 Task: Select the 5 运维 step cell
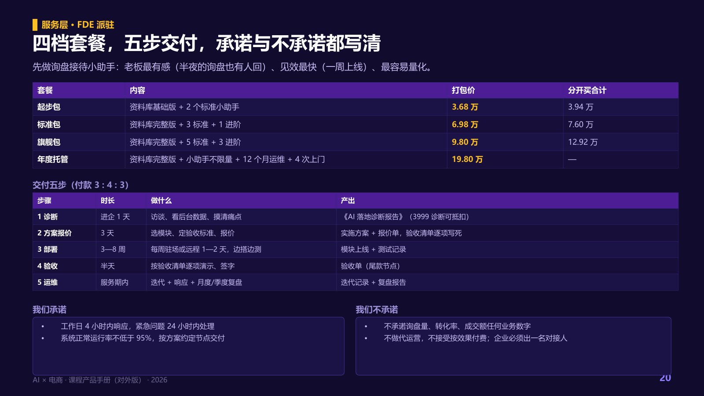pyautogui.click(x=64, y=282)
